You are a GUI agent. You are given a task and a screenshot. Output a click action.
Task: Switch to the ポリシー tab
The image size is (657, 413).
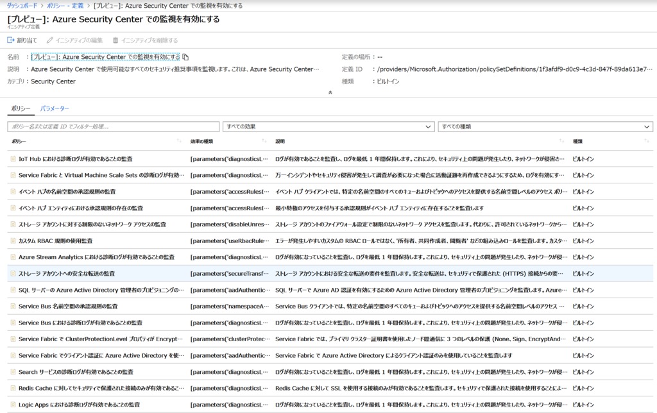coord(21,108)
